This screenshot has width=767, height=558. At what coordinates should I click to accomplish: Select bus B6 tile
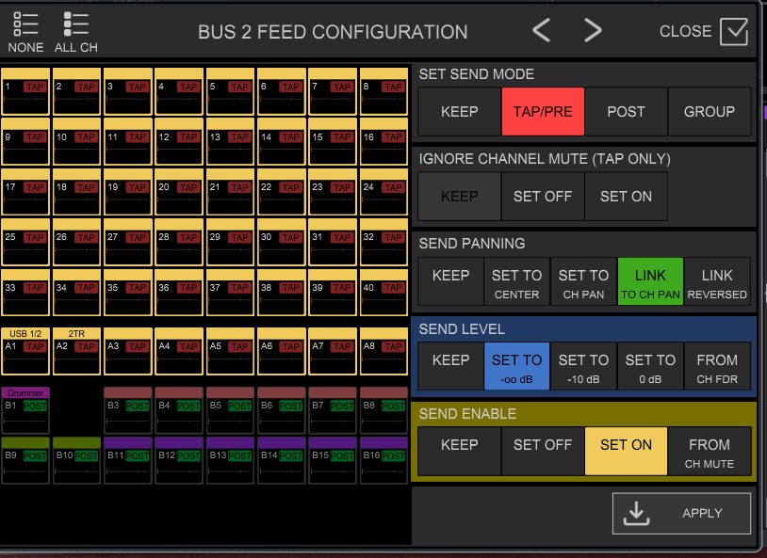point(282,410)
